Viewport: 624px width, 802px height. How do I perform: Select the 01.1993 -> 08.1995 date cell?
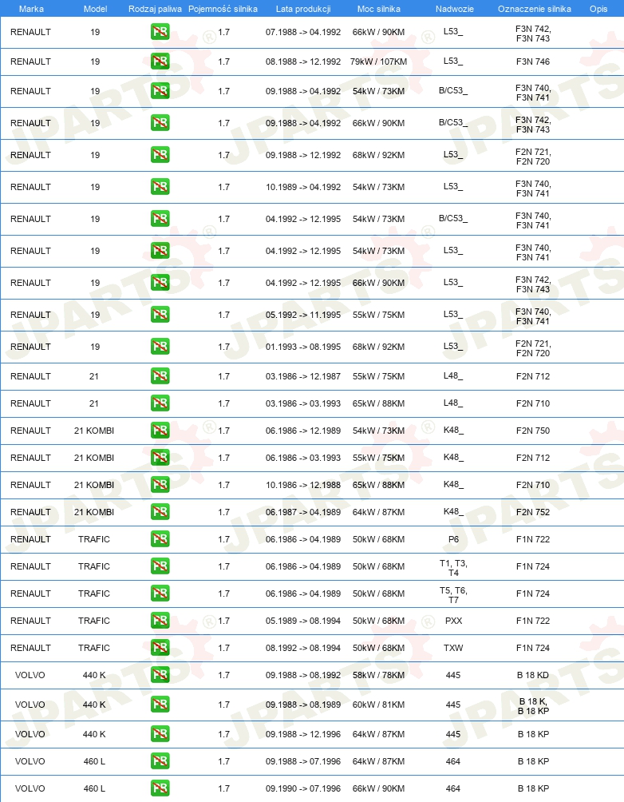[x=303, y=346]
